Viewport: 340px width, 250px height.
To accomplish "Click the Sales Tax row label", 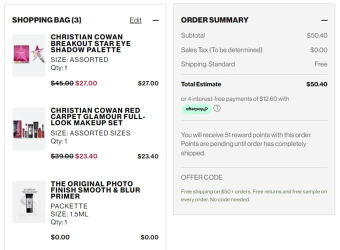I will coord(221,50).
